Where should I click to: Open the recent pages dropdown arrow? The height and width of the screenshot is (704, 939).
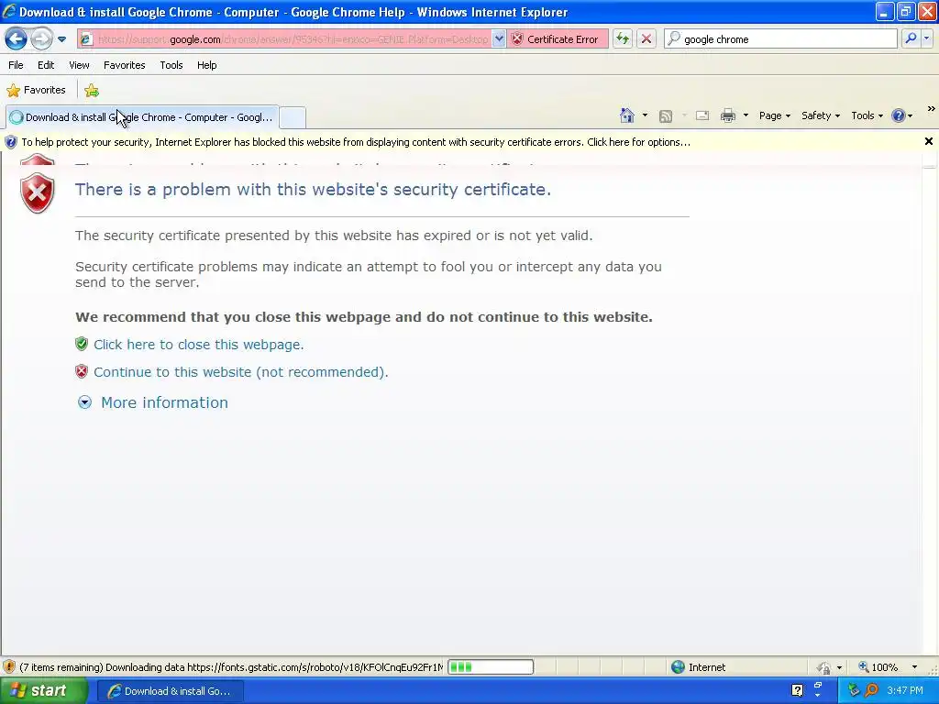click(x=61, y=39)
